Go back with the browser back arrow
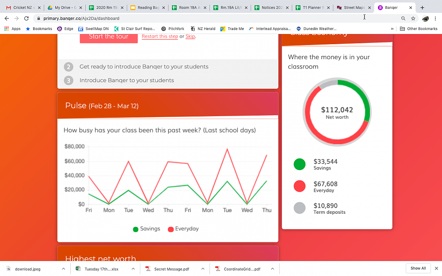Image resolution: width=442 pixels, height=276 pixels. [7, 19]
